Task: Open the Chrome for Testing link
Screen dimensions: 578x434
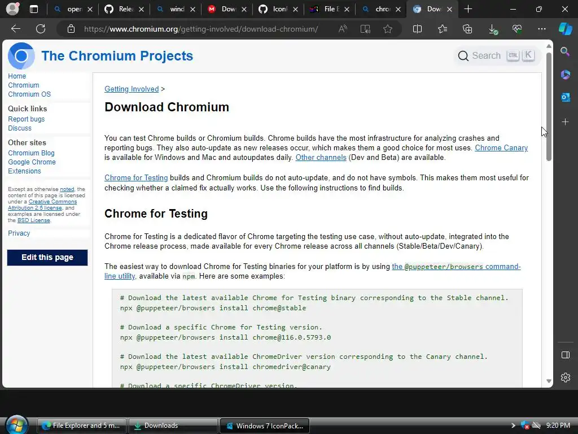Action: (x=136, y=177)
